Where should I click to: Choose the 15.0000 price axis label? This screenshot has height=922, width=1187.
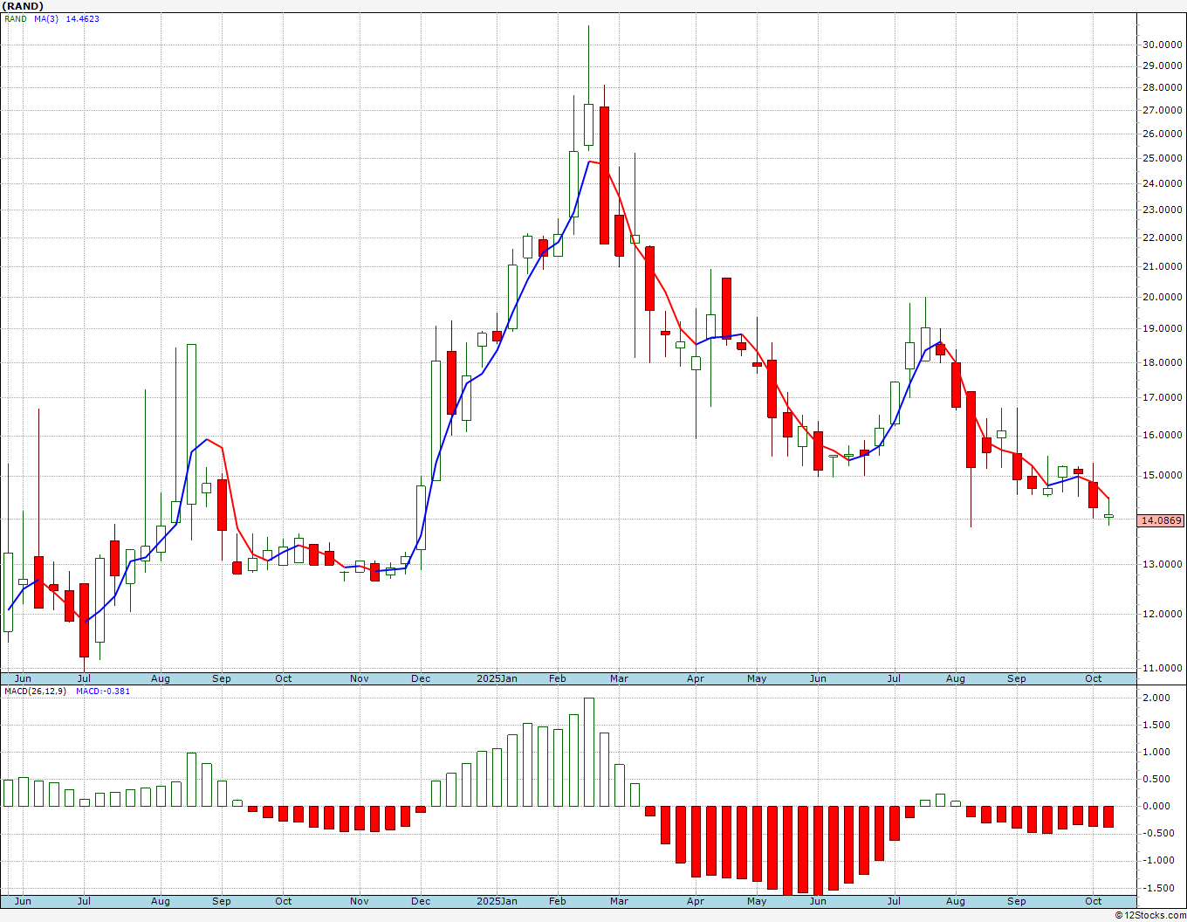point(1162,475)
